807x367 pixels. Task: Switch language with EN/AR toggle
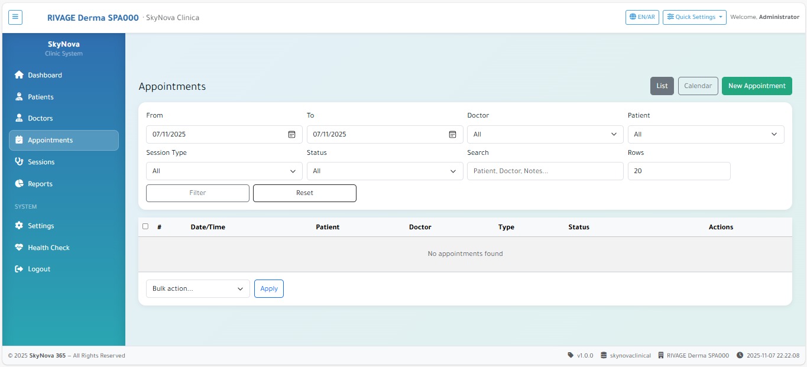(642, 17)
